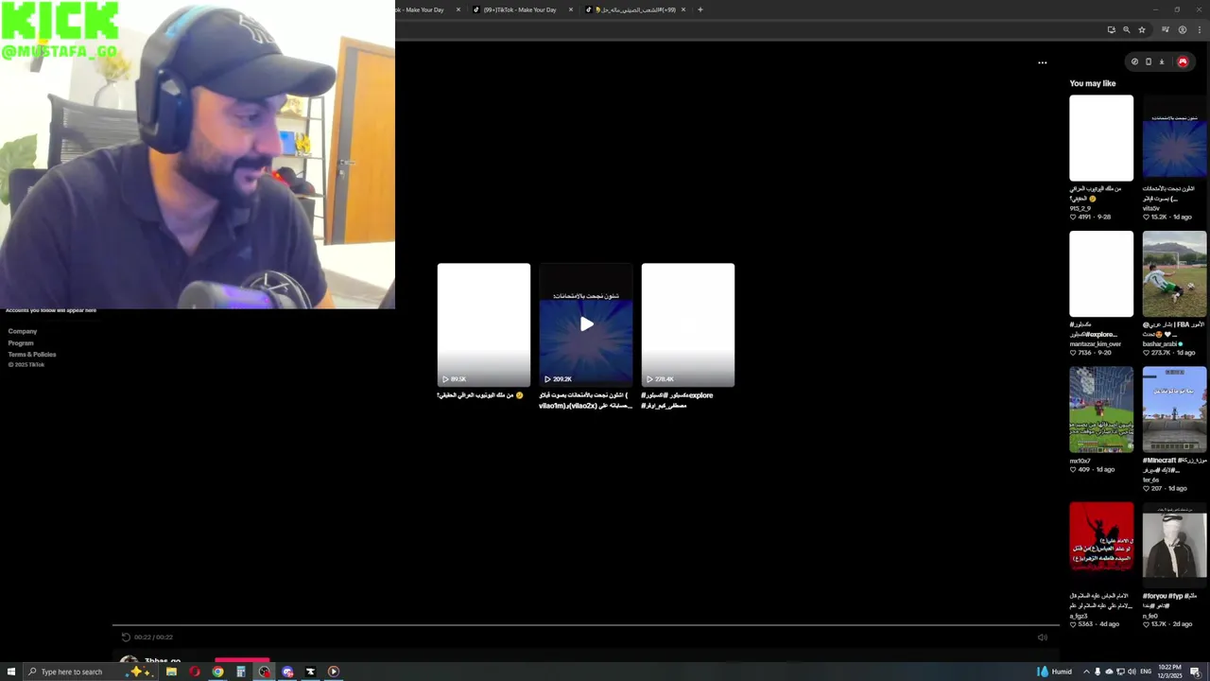This screenshot has height=681, width=1210.
Task: Open the circular play-button app in taskbar
Action: (x=334, y=672)
